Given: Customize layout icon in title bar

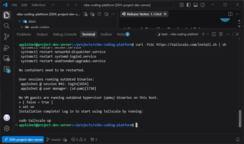Looking at the screenshot, I should (x=182, y=5).
